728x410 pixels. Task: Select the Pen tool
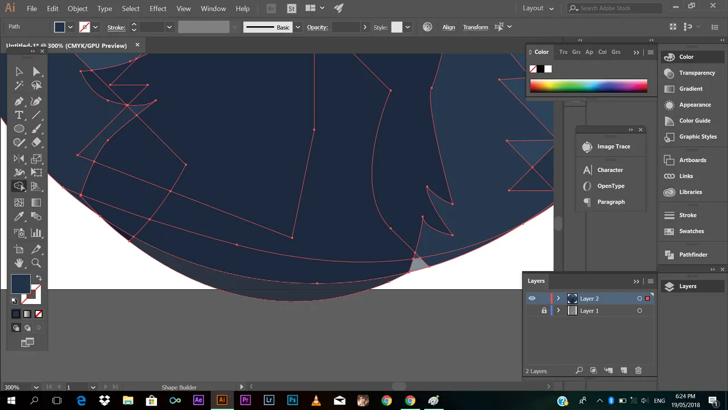19,101
